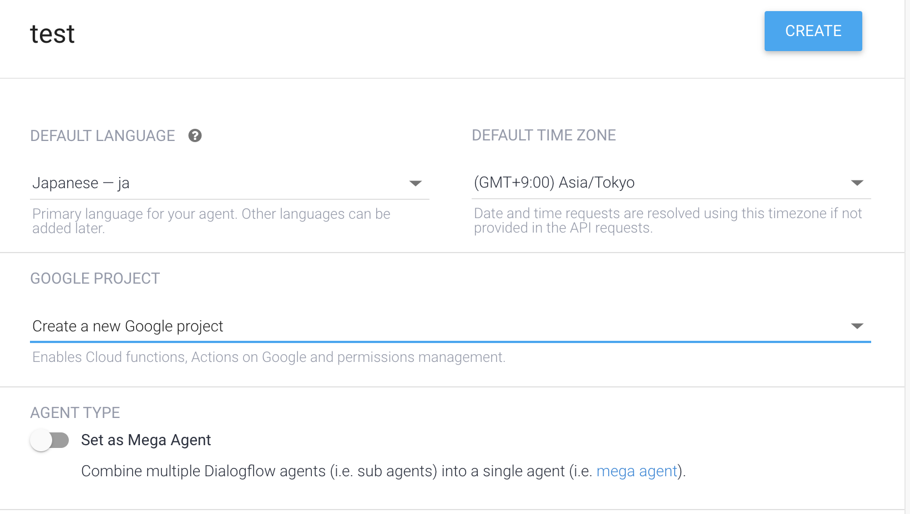
Task: Click the help icon beside Default Language
Action: tap(195, 135)
